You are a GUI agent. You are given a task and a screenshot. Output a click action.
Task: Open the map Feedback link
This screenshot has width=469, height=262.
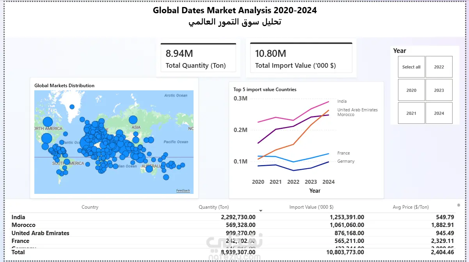click(x=183, y=190)
